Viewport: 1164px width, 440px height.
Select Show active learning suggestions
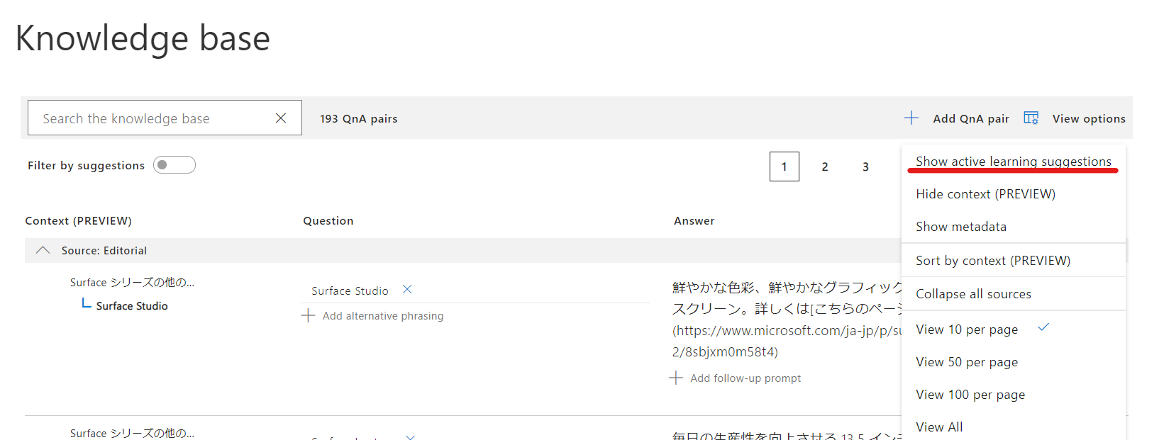pos(1014,162)
